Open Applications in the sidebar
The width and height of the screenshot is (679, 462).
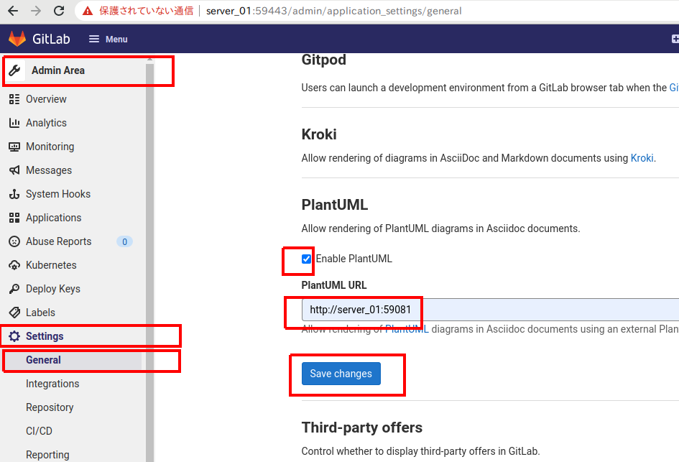coord(54,218)
